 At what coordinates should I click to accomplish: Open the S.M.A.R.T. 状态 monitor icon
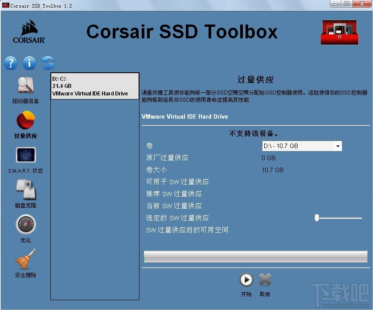click(x=26, y=155)
